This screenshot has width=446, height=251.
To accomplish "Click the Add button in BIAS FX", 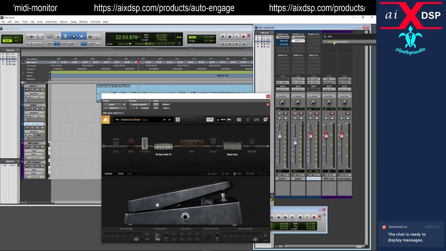I will pos(226,174).
